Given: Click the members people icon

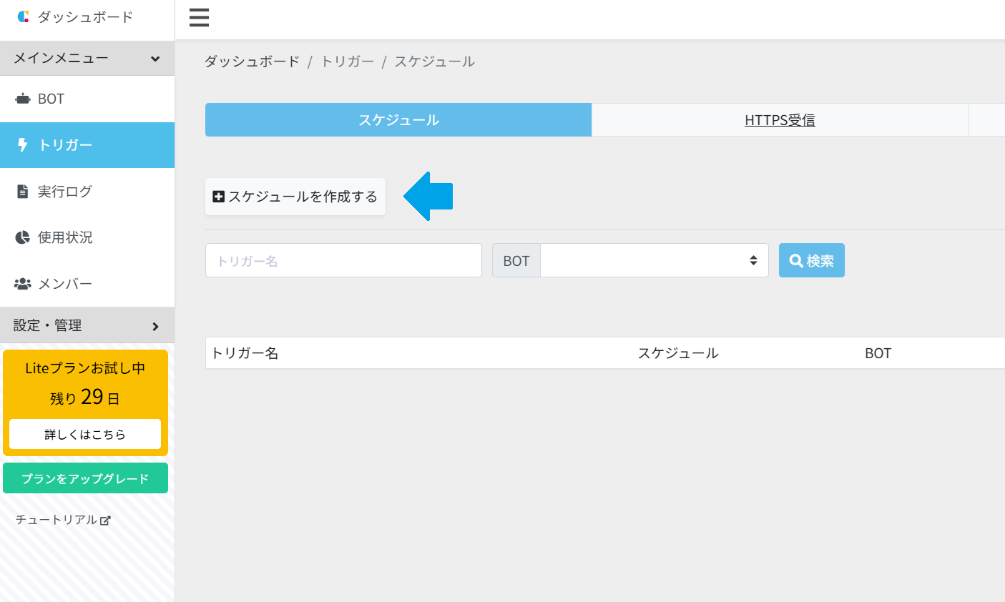Looking at the screenshot, I should pyautogui.click(x=23, y=284).
